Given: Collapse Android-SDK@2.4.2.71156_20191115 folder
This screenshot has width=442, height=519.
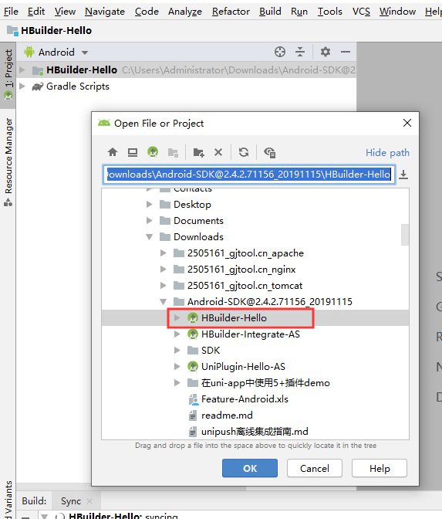Looking at the screenshot, I should coord(164,301).
